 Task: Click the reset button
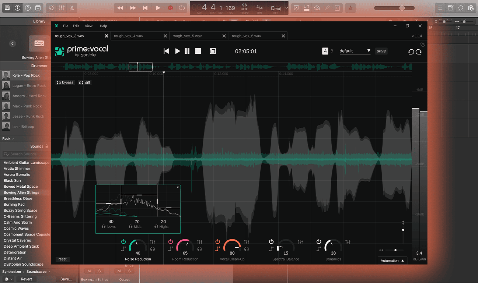(x=63, y=259)
